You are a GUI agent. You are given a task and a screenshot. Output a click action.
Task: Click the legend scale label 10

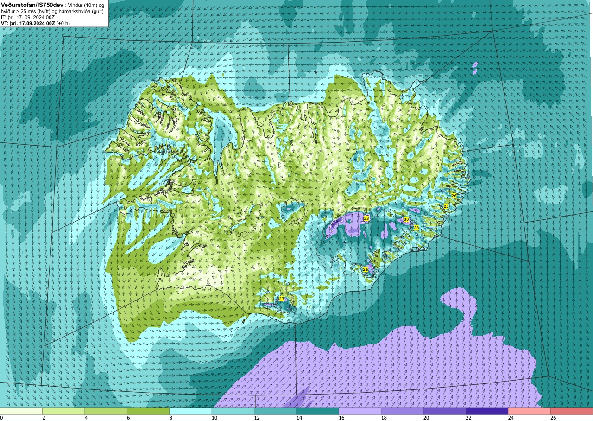(214, 418)
